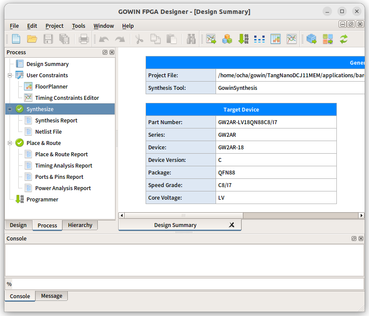Collapse the Place & Route tree node
This screenshot has width=369, height=316.
(x=10, y=143)
